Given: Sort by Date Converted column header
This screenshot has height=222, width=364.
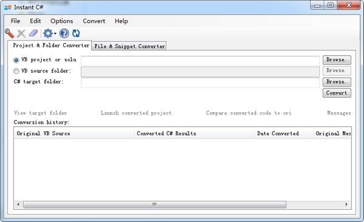Looking at the screenshot, I should point(284,133).
